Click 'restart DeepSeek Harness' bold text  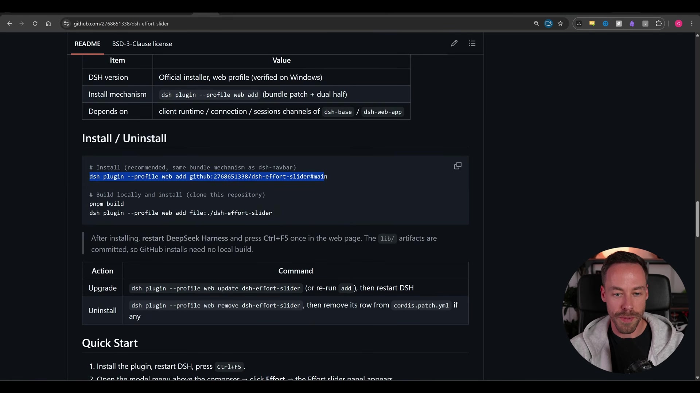185,238
